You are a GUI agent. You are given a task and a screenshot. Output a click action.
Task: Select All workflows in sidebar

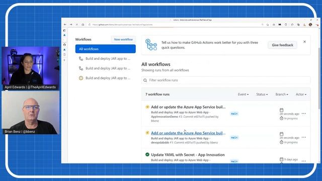(105, 49)
